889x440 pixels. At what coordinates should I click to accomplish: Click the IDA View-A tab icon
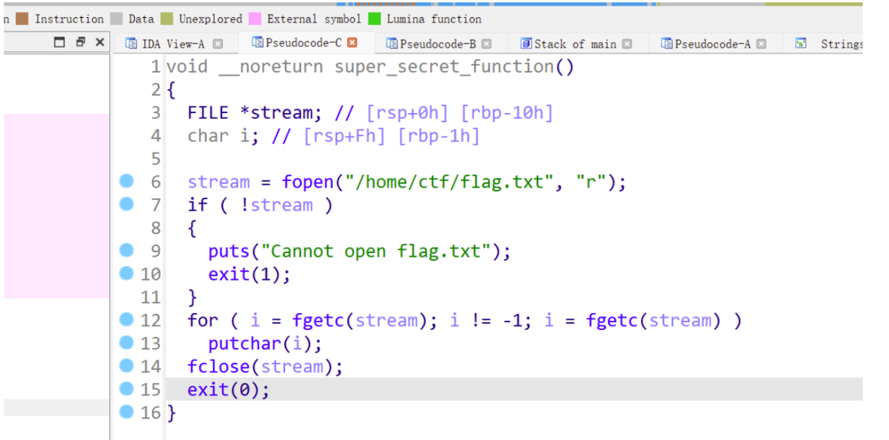131,44
